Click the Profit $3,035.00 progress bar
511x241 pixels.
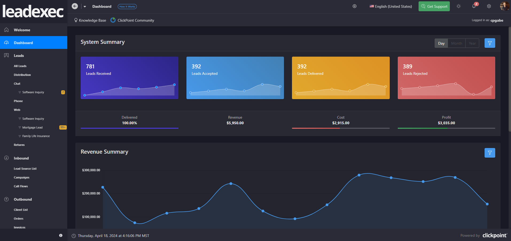[x=446, y=128]
